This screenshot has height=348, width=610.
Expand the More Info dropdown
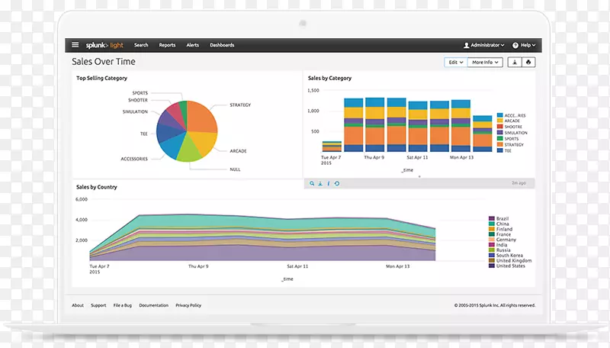(485, 62)
